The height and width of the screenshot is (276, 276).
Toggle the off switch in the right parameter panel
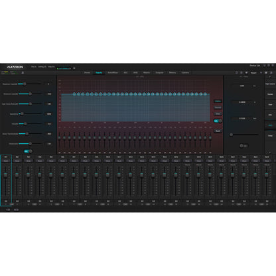point(243,146)
